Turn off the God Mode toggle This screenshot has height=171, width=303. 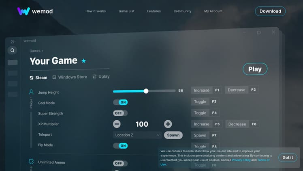(120, 102)
